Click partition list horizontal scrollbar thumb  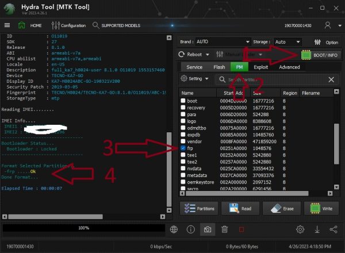(x=247, y=193)
